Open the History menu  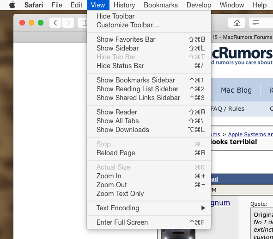click(124, 5)
